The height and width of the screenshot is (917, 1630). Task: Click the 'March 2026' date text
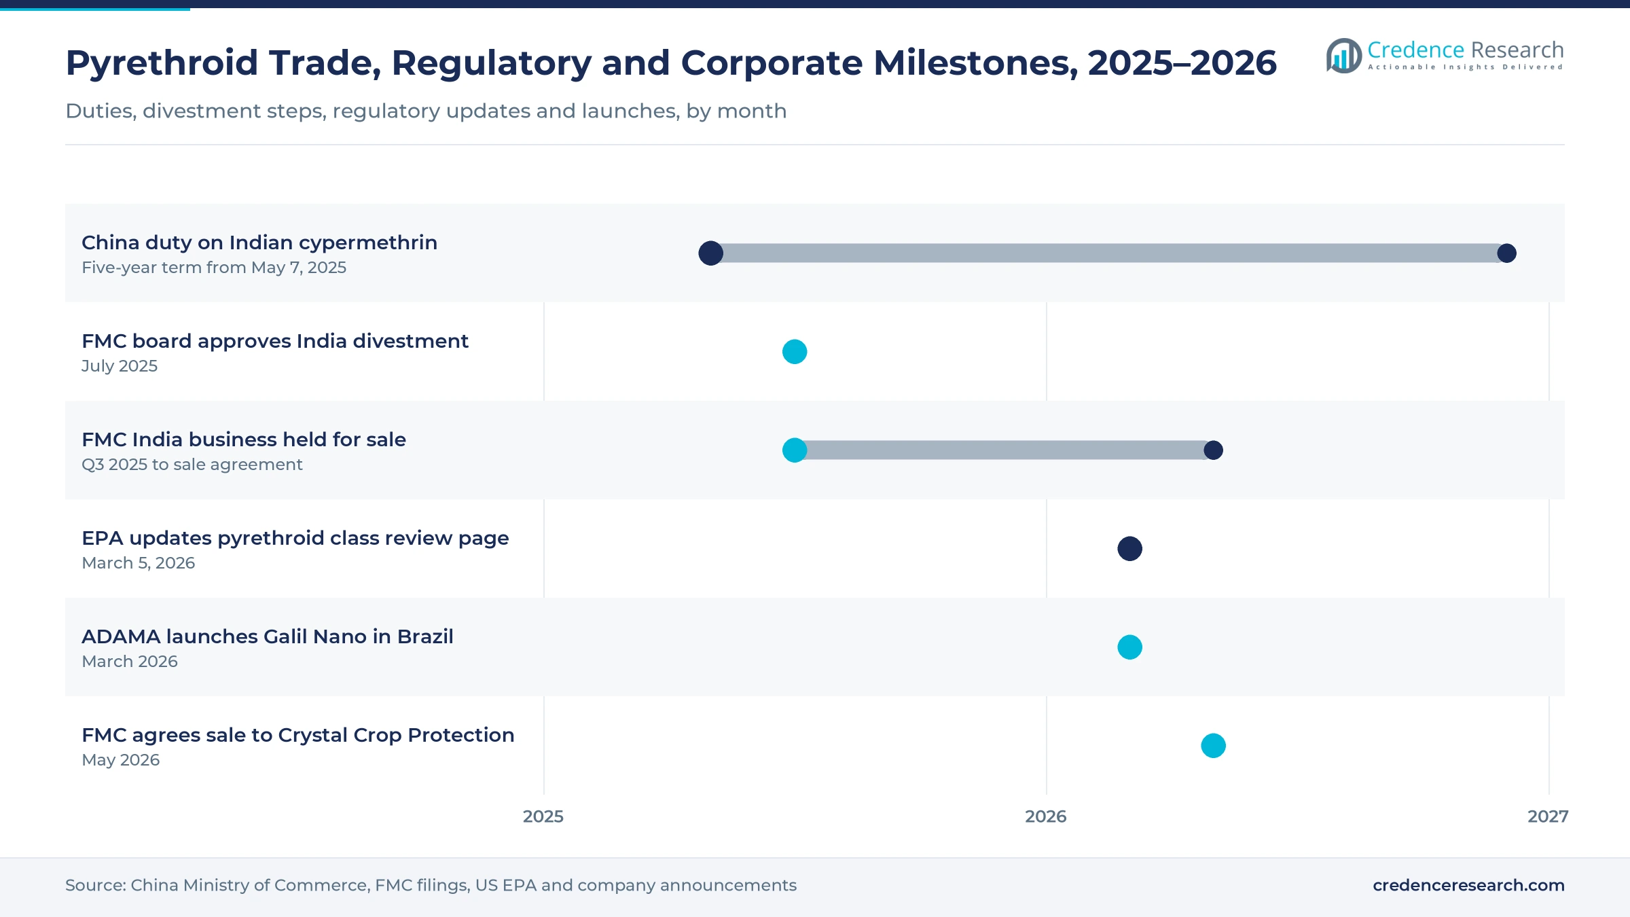pyautogui.click(x=130, y=662)
